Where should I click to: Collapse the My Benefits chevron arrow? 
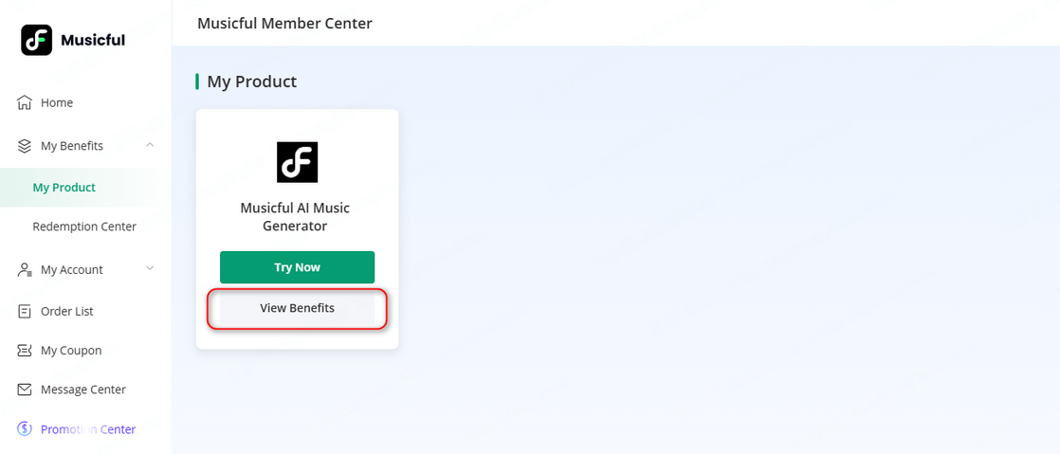(x=150, y=145)
